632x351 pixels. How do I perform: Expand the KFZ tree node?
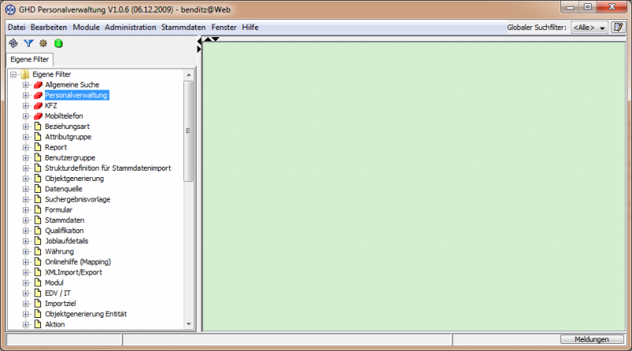(26, 106)
